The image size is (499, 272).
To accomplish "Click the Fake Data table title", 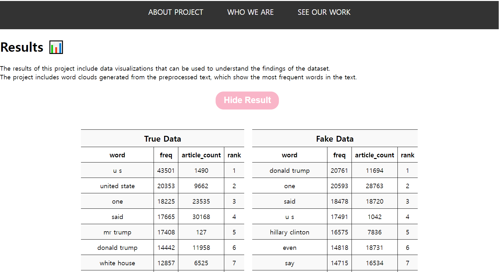I will (334, 139).
